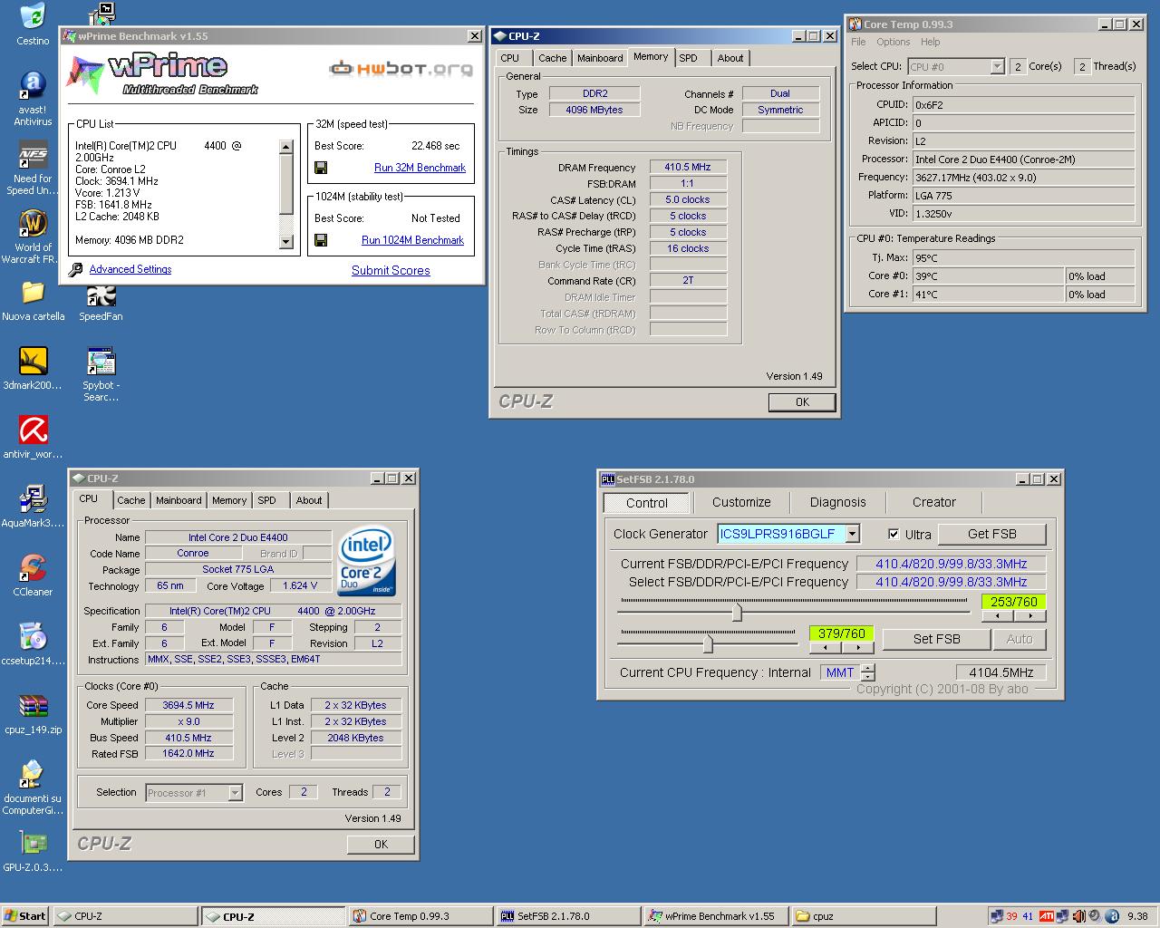Screen dimensions: 1160x928
Task: Open World of Warcraft desktop icon
Action: click(x=33, y=237)
